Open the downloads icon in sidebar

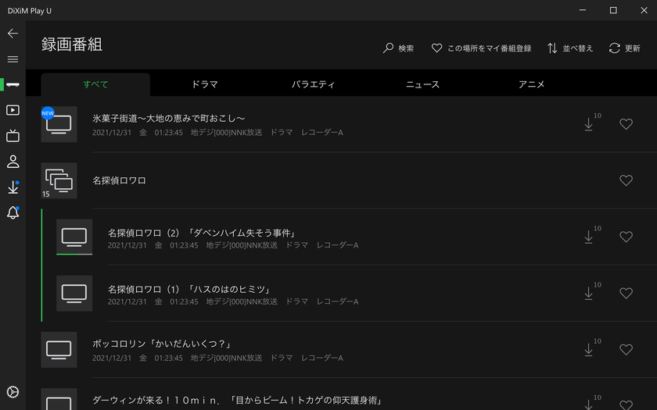pyautogui.click(x=13, y=187)
